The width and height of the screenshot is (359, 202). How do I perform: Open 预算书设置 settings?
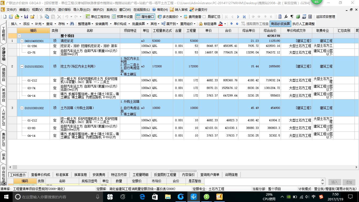122,17
